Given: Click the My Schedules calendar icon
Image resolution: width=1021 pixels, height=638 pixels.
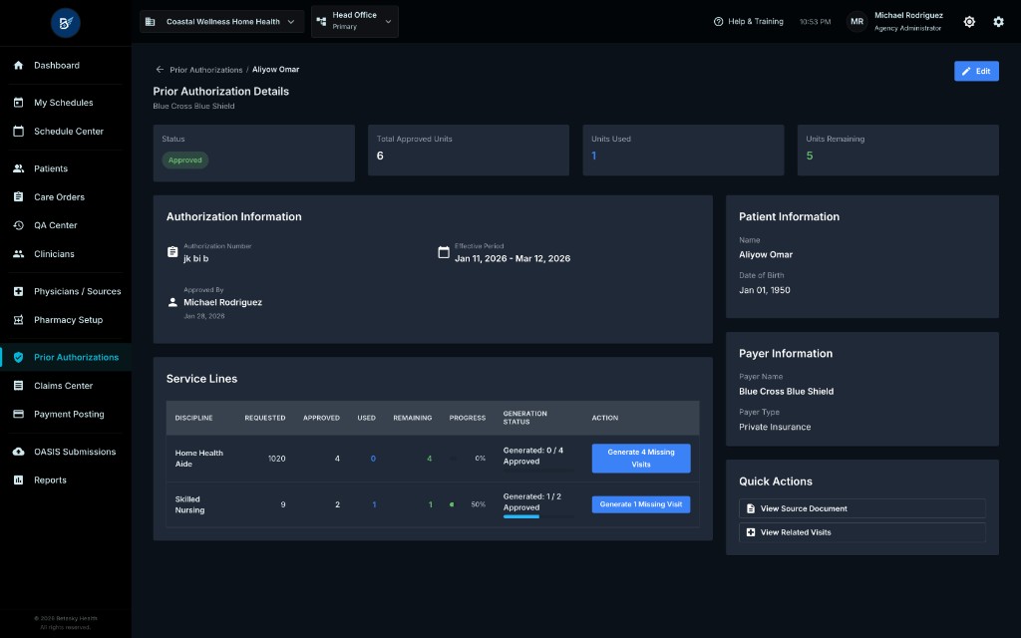Looking at the screenshot, I should tap(18, 103).
